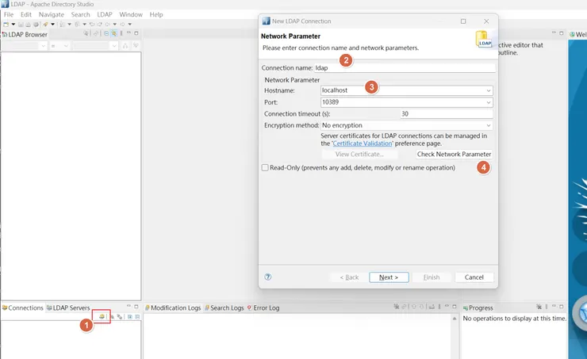Maximize the Connections panel
The height and width of the screenshot is (359, 587).
point(136,306)
